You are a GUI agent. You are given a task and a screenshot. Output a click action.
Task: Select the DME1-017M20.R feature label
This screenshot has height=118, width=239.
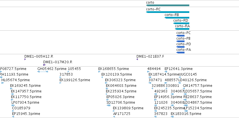tap(58, 62)
